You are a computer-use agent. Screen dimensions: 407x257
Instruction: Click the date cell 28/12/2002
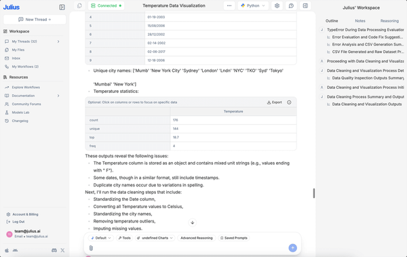point(220,35)
